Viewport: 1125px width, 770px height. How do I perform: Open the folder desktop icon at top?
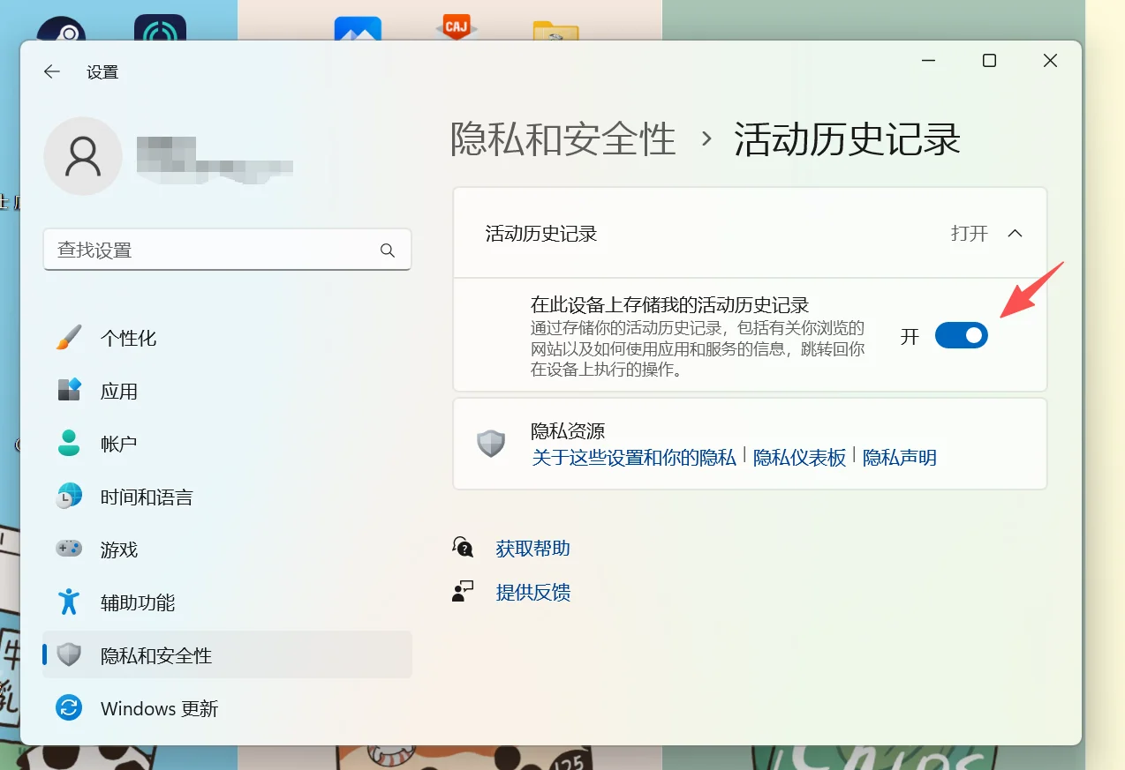(555, 30)
